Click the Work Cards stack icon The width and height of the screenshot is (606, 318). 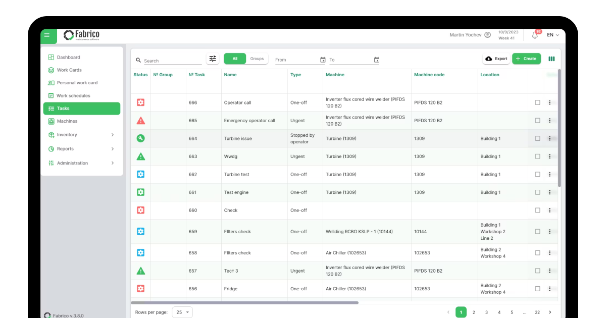51,70
